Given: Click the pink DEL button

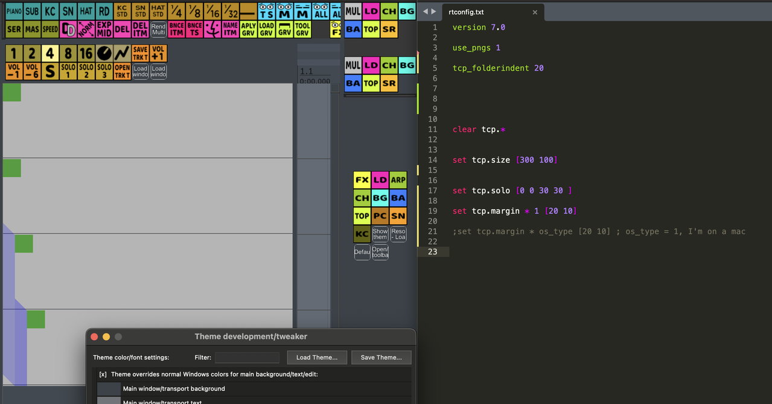Looking at the screenshot, I should tap(123, 29).
